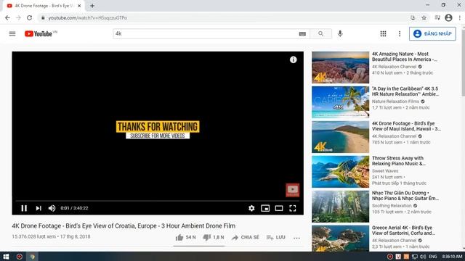Open more actions ellipsis below video
Screen dimensions: 465x261
click(x=296, y=238)
